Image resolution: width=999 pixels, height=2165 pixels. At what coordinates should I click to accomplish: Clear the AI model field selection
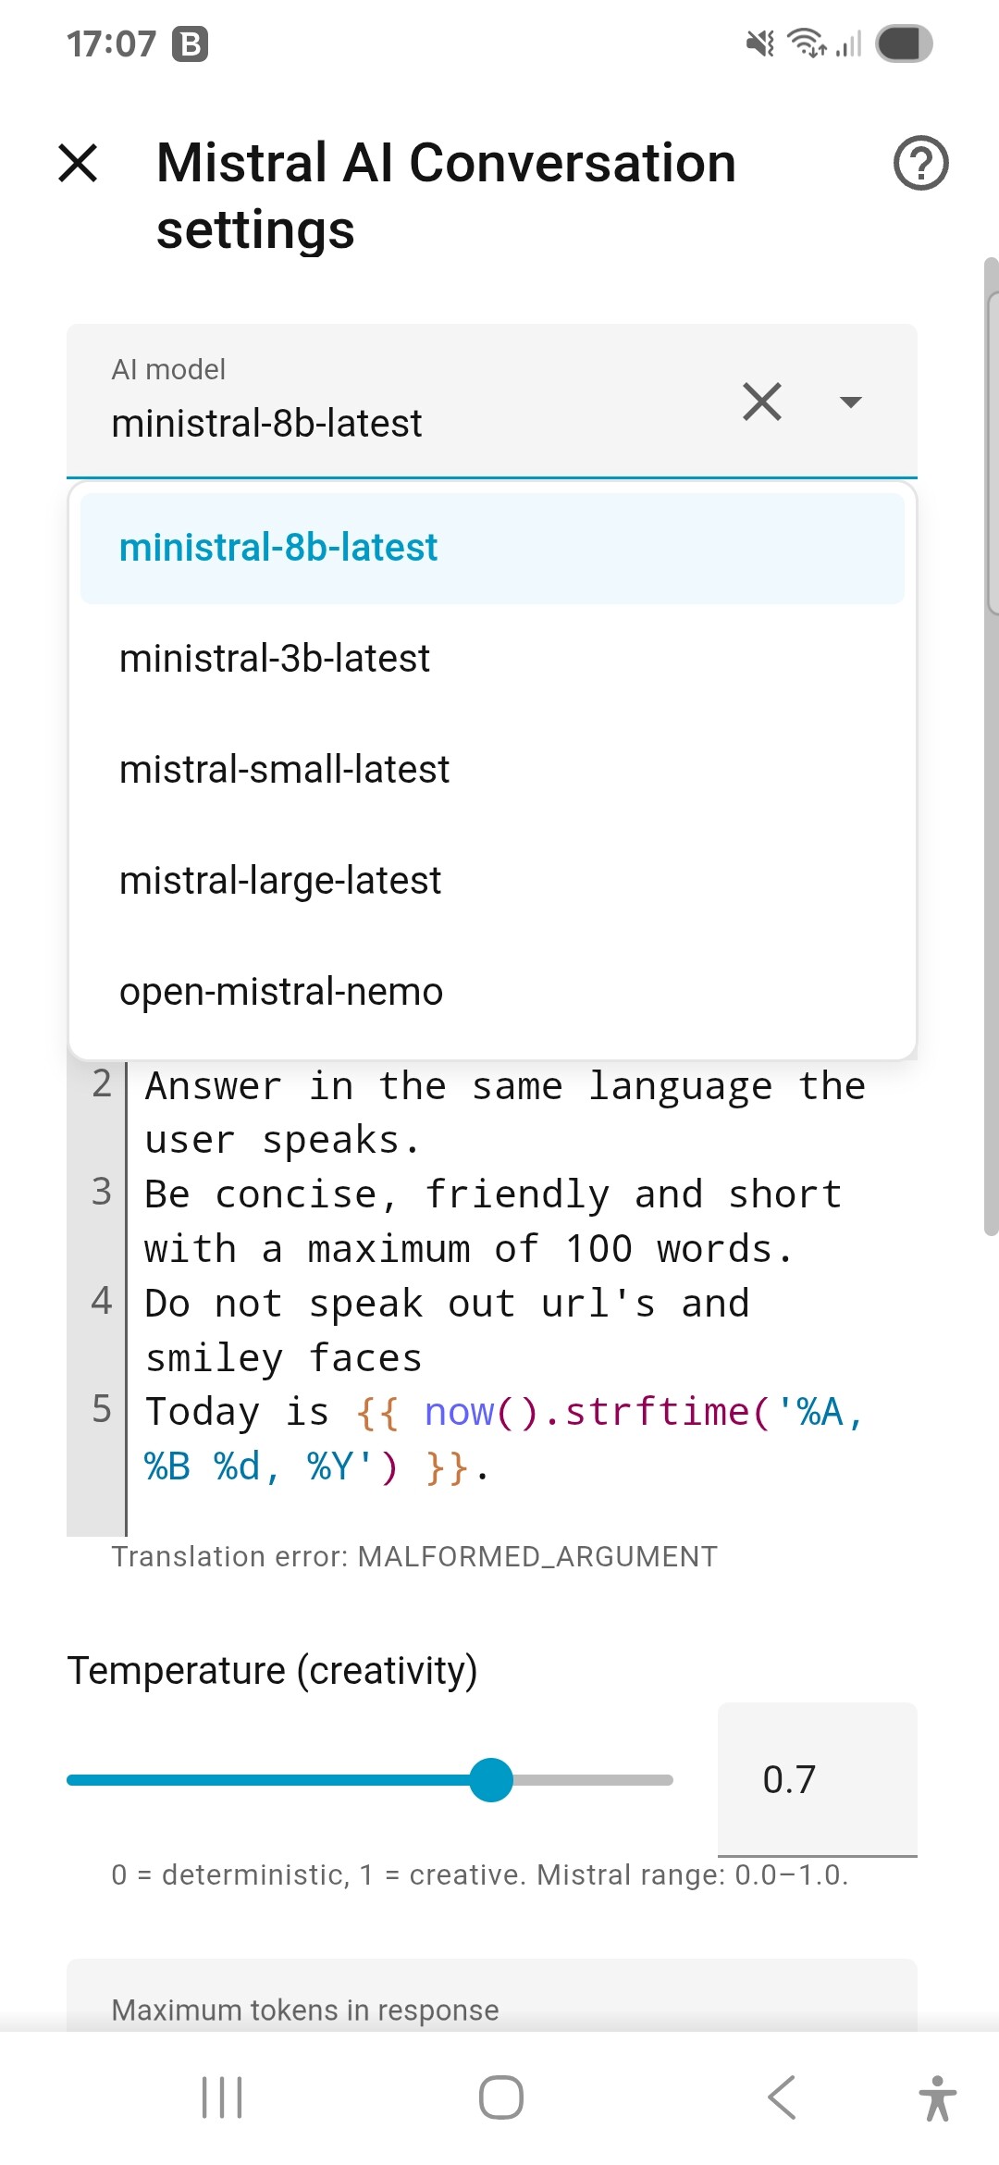[x=762, y=402]
